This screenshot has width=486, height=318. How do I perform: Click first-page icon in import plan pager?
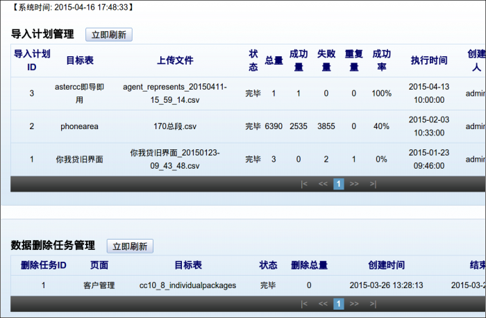click(303, 184)
